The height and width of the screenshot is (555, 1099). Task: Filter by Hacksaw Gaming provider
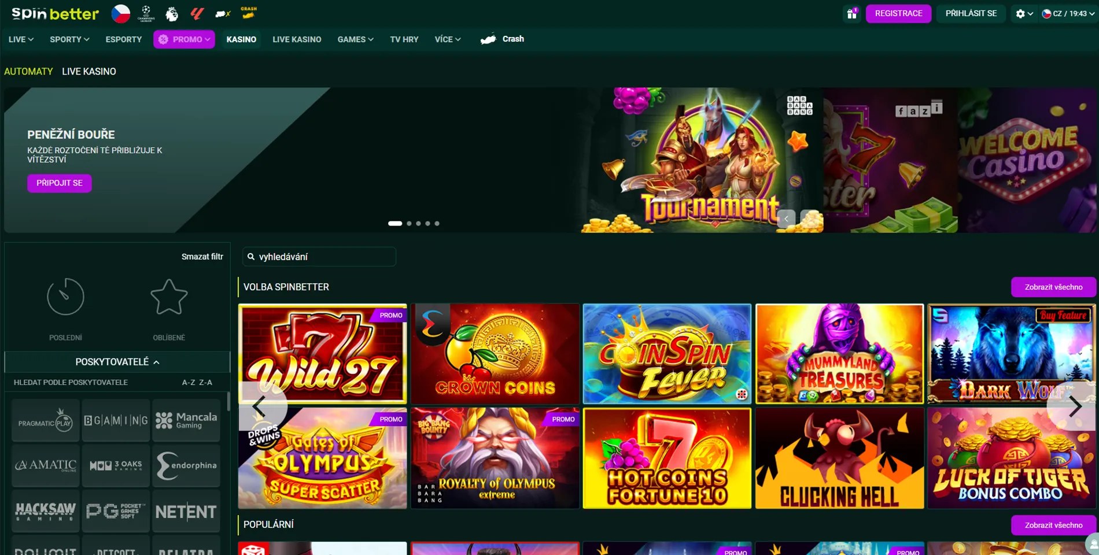click(46, 511)
